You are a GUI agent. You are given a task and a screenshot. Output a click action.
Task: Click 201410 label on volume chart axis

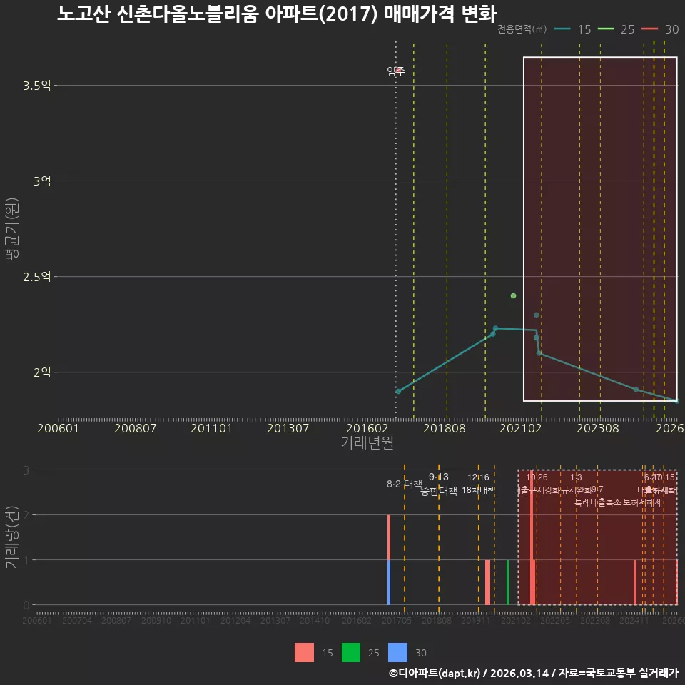click(x=315, y=620)
